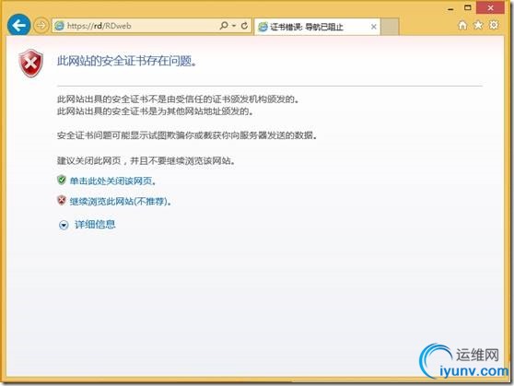Go back with the blue Back arrow
The image size is (514, 386).
pyautogui.click(x=18, y=25)
